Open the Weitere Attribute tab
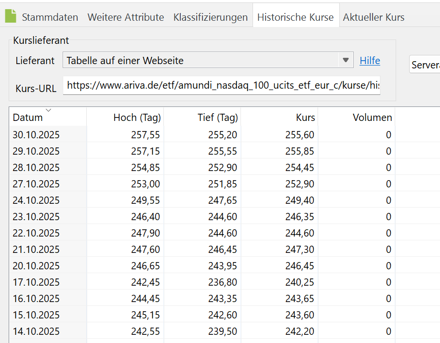440x343 pixels. 125,17
